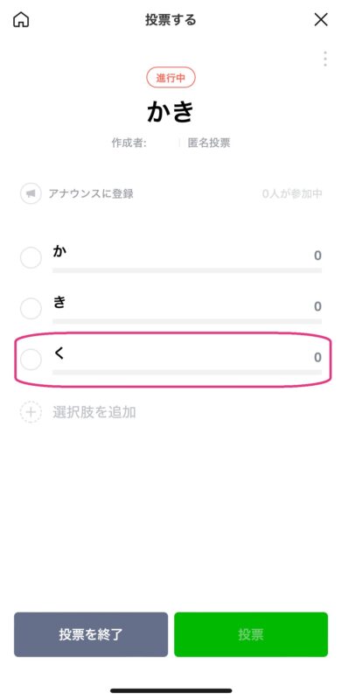
Task: Tap アナウンスに登録 text
Action: pos(91,193)
